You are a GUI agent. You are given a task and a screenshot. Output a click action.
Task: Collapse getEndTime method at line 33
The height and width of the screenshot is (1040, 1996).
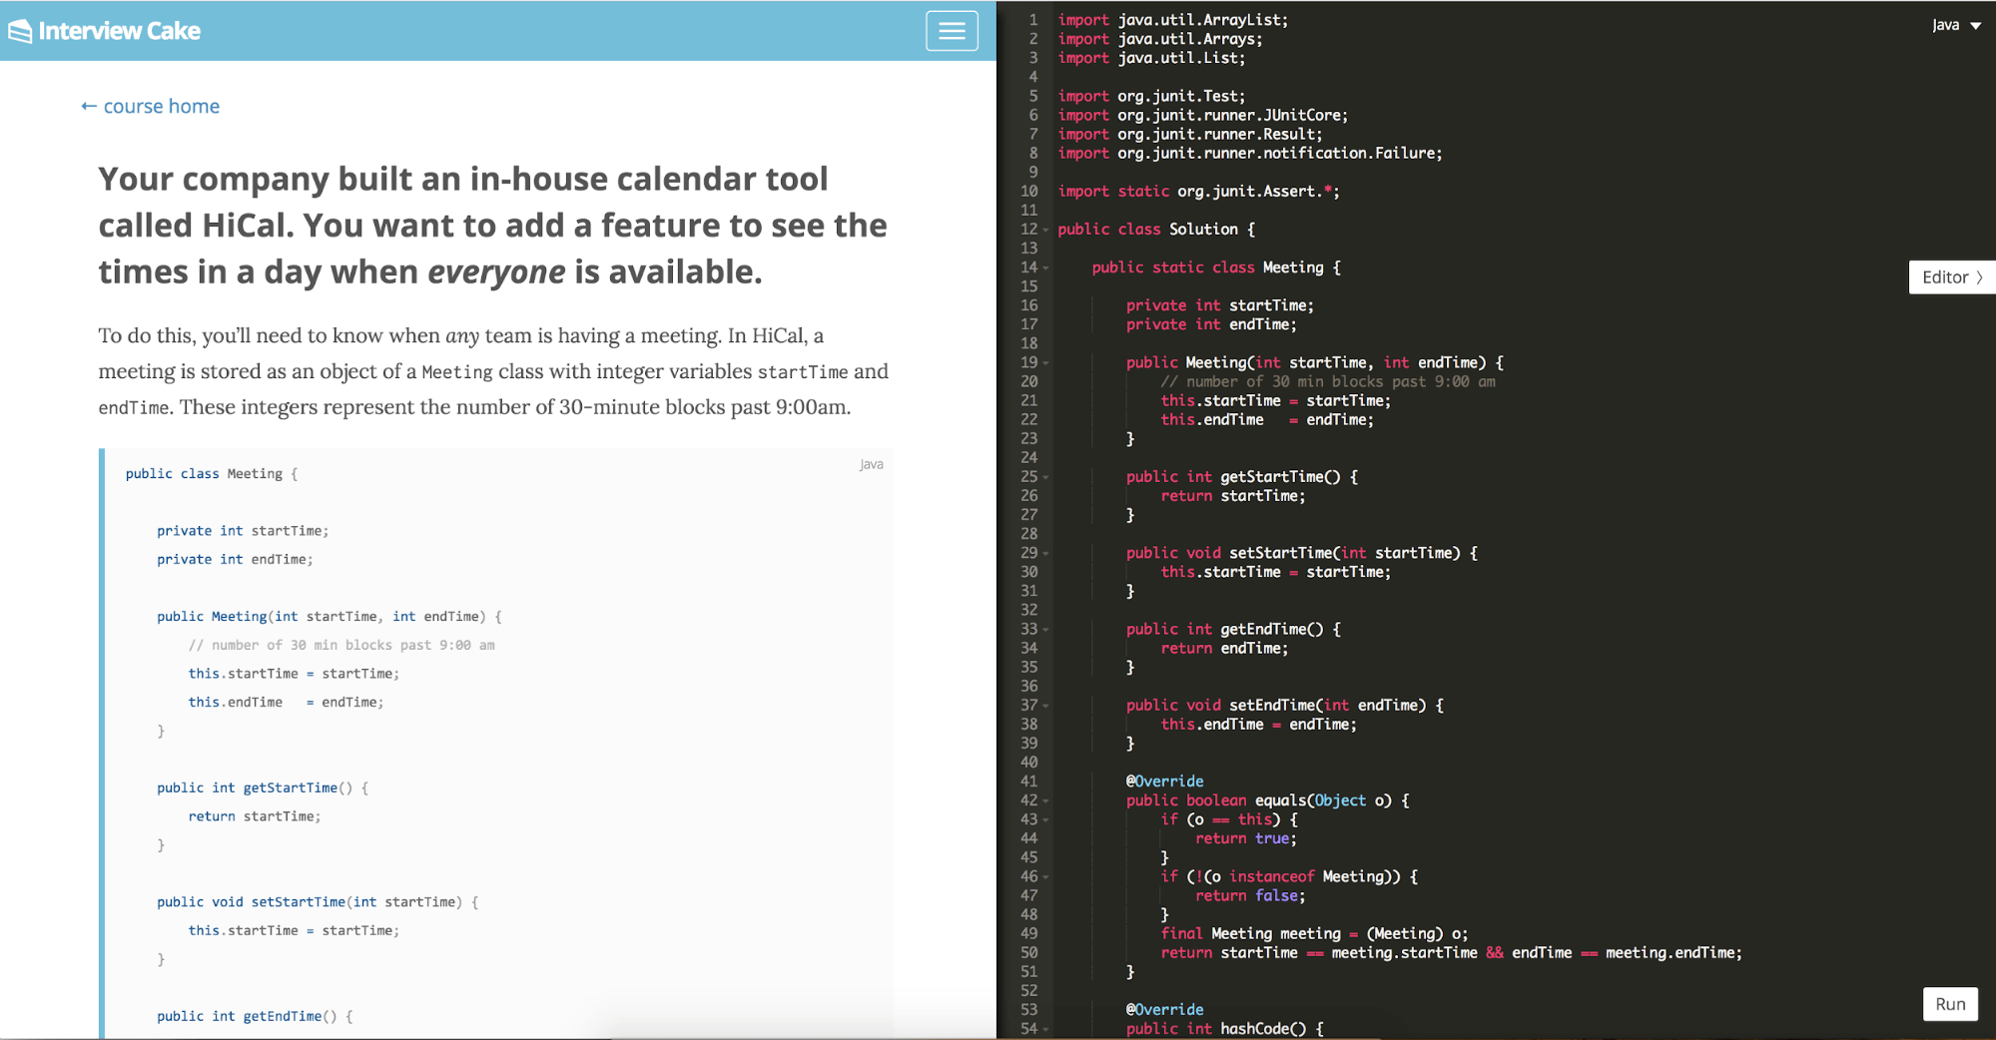point(1045,630)
